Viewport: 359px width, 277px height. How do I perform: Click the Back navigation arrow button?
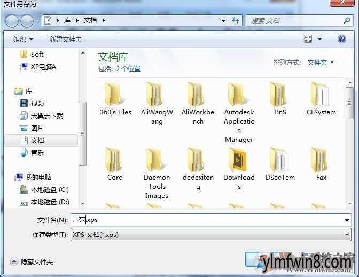[12, 21]
